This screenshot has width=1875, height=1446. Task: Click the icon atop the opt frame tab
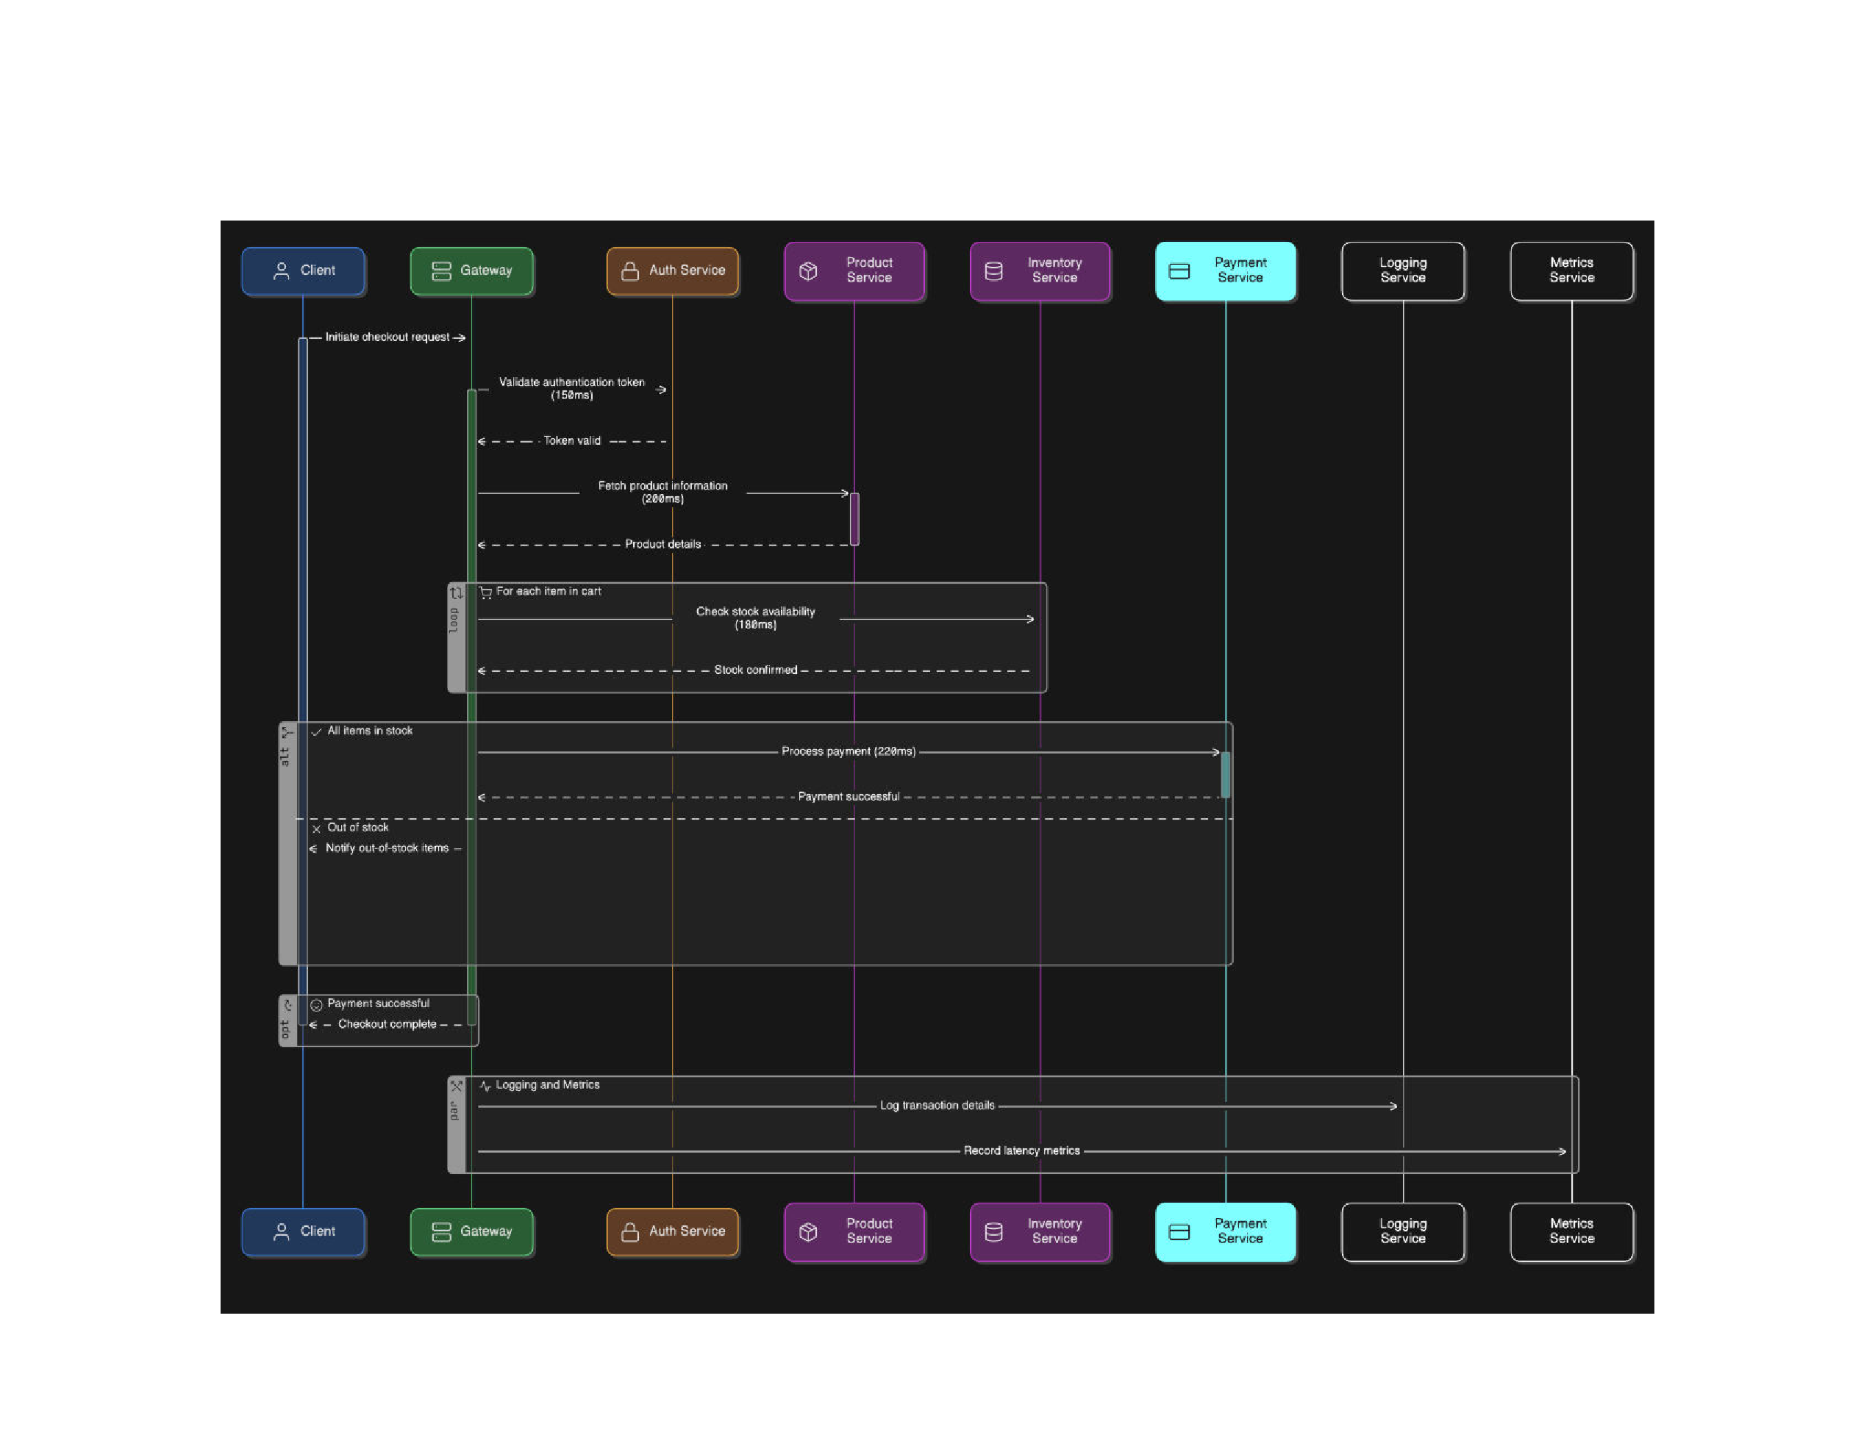coord(287,1005)
